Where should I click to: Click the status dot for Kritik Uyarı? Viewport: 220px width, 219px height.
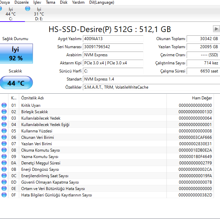[4, 105]
